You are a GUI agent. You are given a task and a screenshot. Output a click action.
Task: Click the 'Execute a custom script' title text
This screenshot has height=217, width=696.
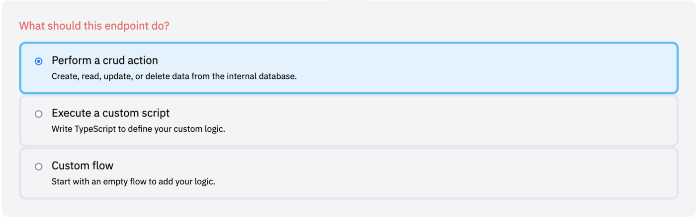click(111, 113)
